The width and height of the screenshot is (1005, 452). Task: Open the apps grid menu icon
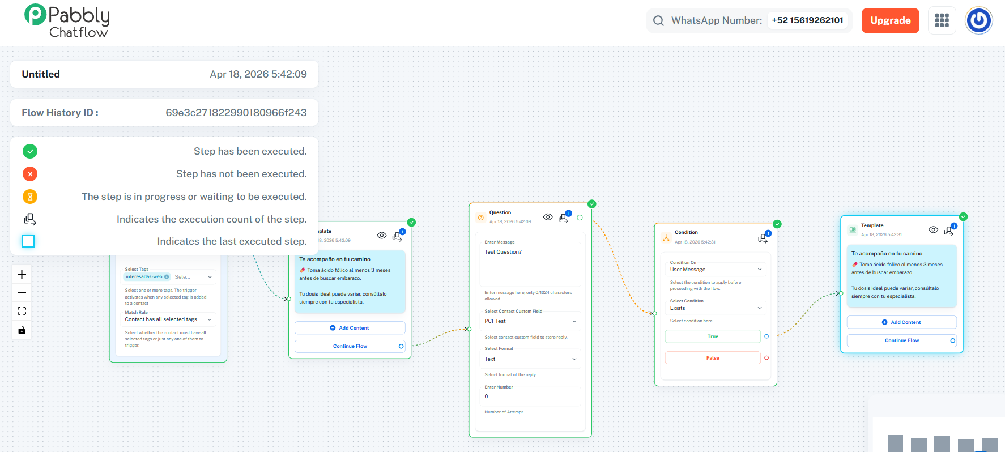[942, 20]
